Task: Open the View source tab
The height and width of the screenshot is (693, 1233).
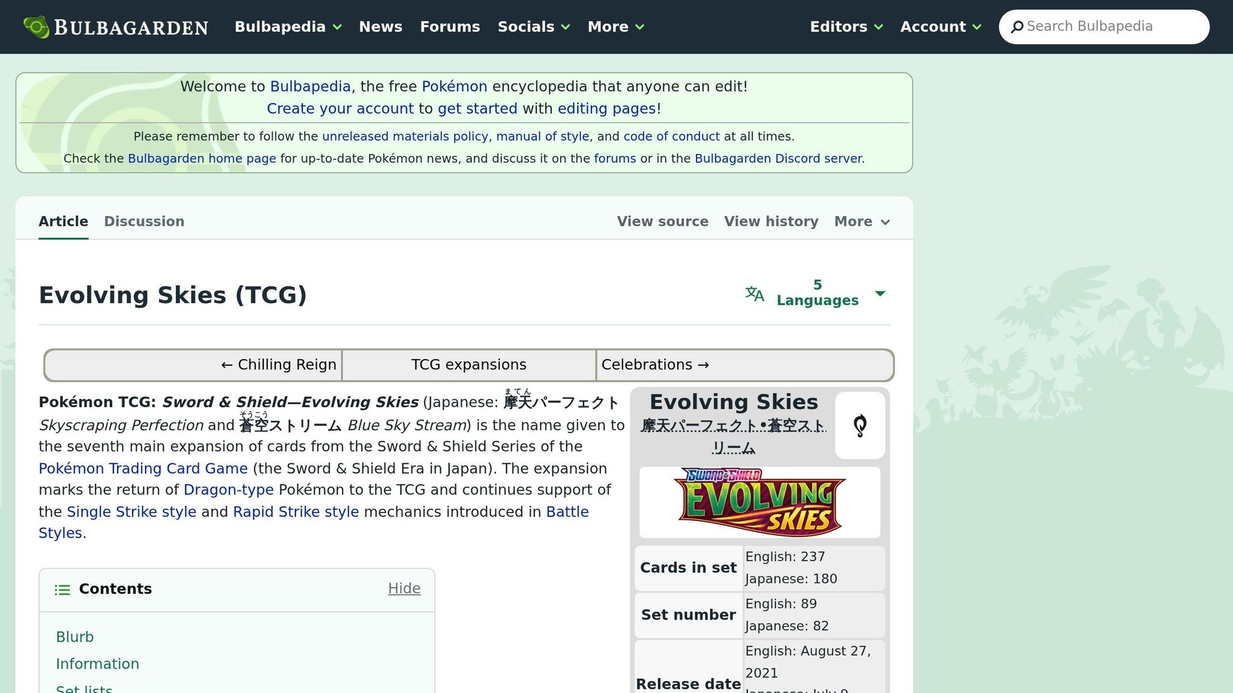Action: 662,221
